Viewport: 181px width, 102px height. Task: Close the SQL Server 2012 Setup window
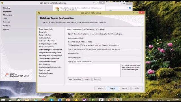click(141, 12)
